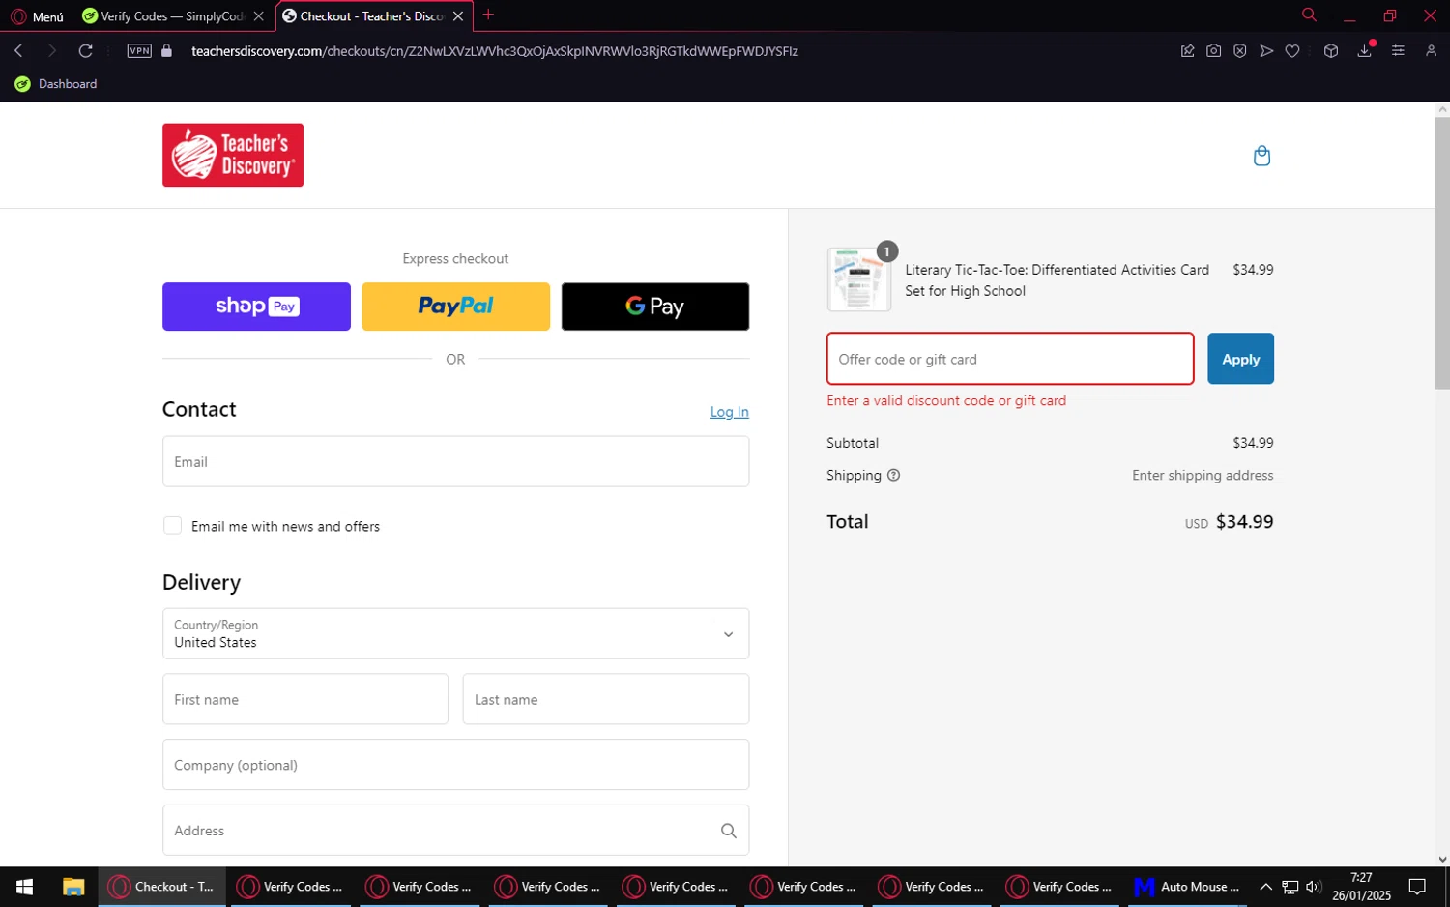Image resolution: width=1450 pixels, height=907 pixels.
Task: Pay with Google Pay button
Action: click(655, 307)
